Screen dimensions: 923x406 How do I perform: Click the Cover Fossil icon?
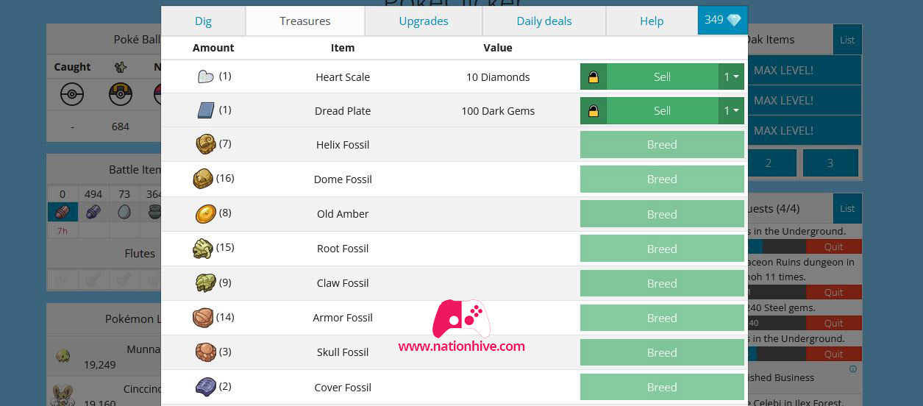[x=205, y=387]
